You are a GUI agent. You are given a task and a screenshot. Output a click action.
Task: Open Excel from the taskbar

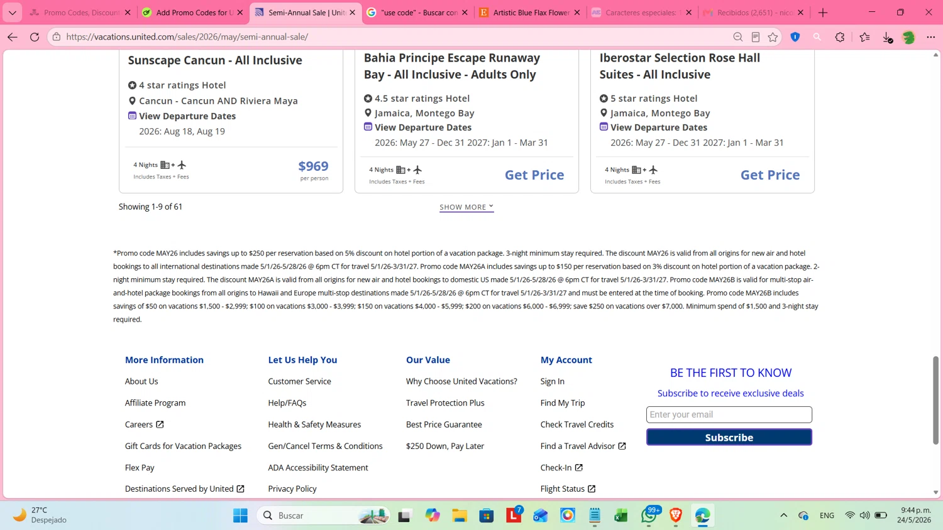point(621,516)
